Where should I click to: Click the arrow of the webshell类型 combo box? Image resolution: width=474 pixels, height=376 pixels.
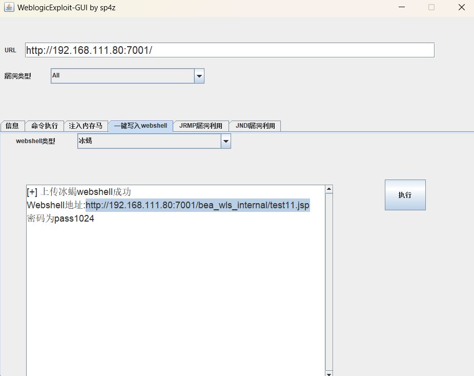coord(226,141)
